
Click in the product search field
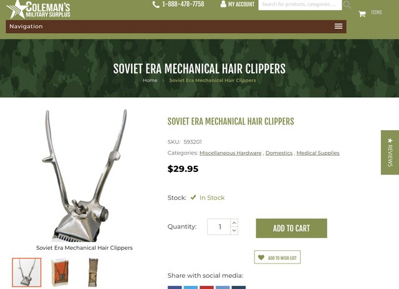tap(300, 4)
